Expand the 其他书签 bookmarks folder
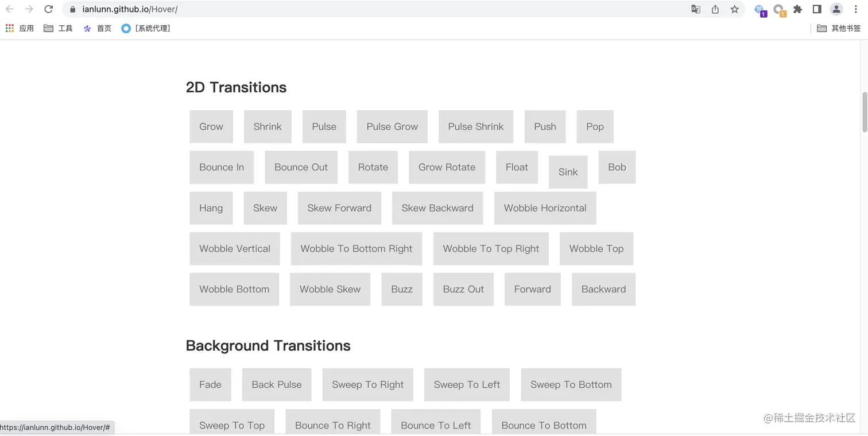Screen dimensions: 868x436 (x=839, y=28)
